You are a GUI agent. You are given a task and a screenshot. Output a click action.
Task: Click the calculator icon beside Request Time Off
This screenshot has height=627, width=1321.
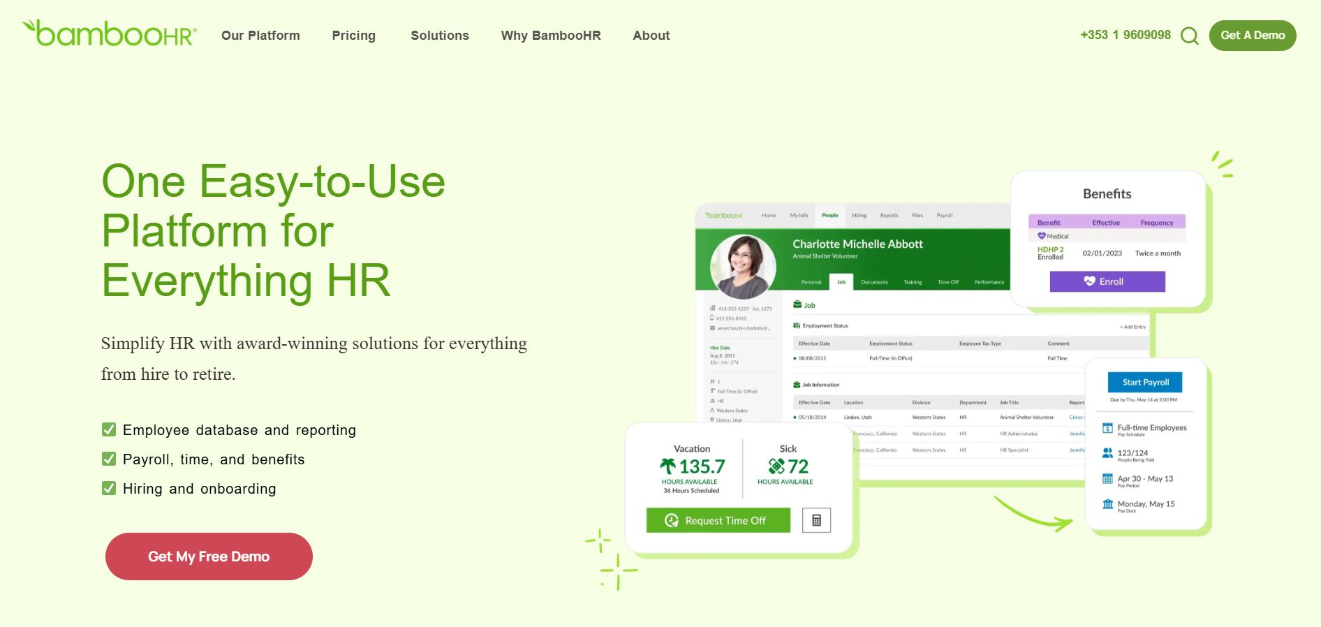coord(816,520)
